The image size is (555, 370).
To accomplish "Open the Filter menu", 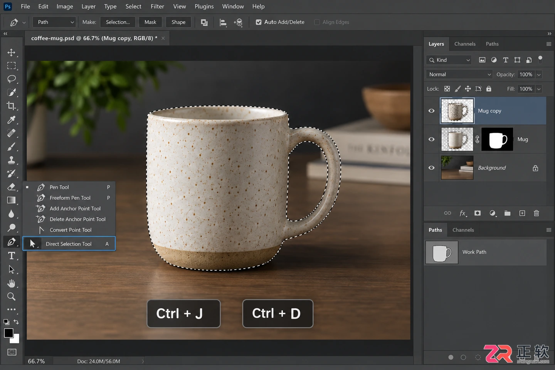I will click(157, 7).
